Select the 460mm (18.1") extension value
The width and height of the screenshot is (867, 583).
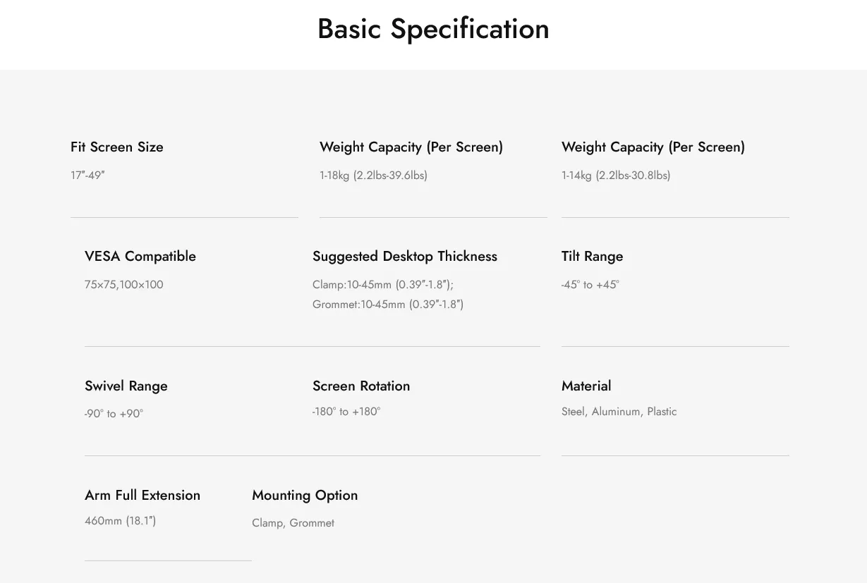tap(121, 521)
